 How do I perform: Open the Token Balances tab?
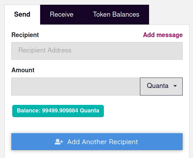[x=116, y=14]
